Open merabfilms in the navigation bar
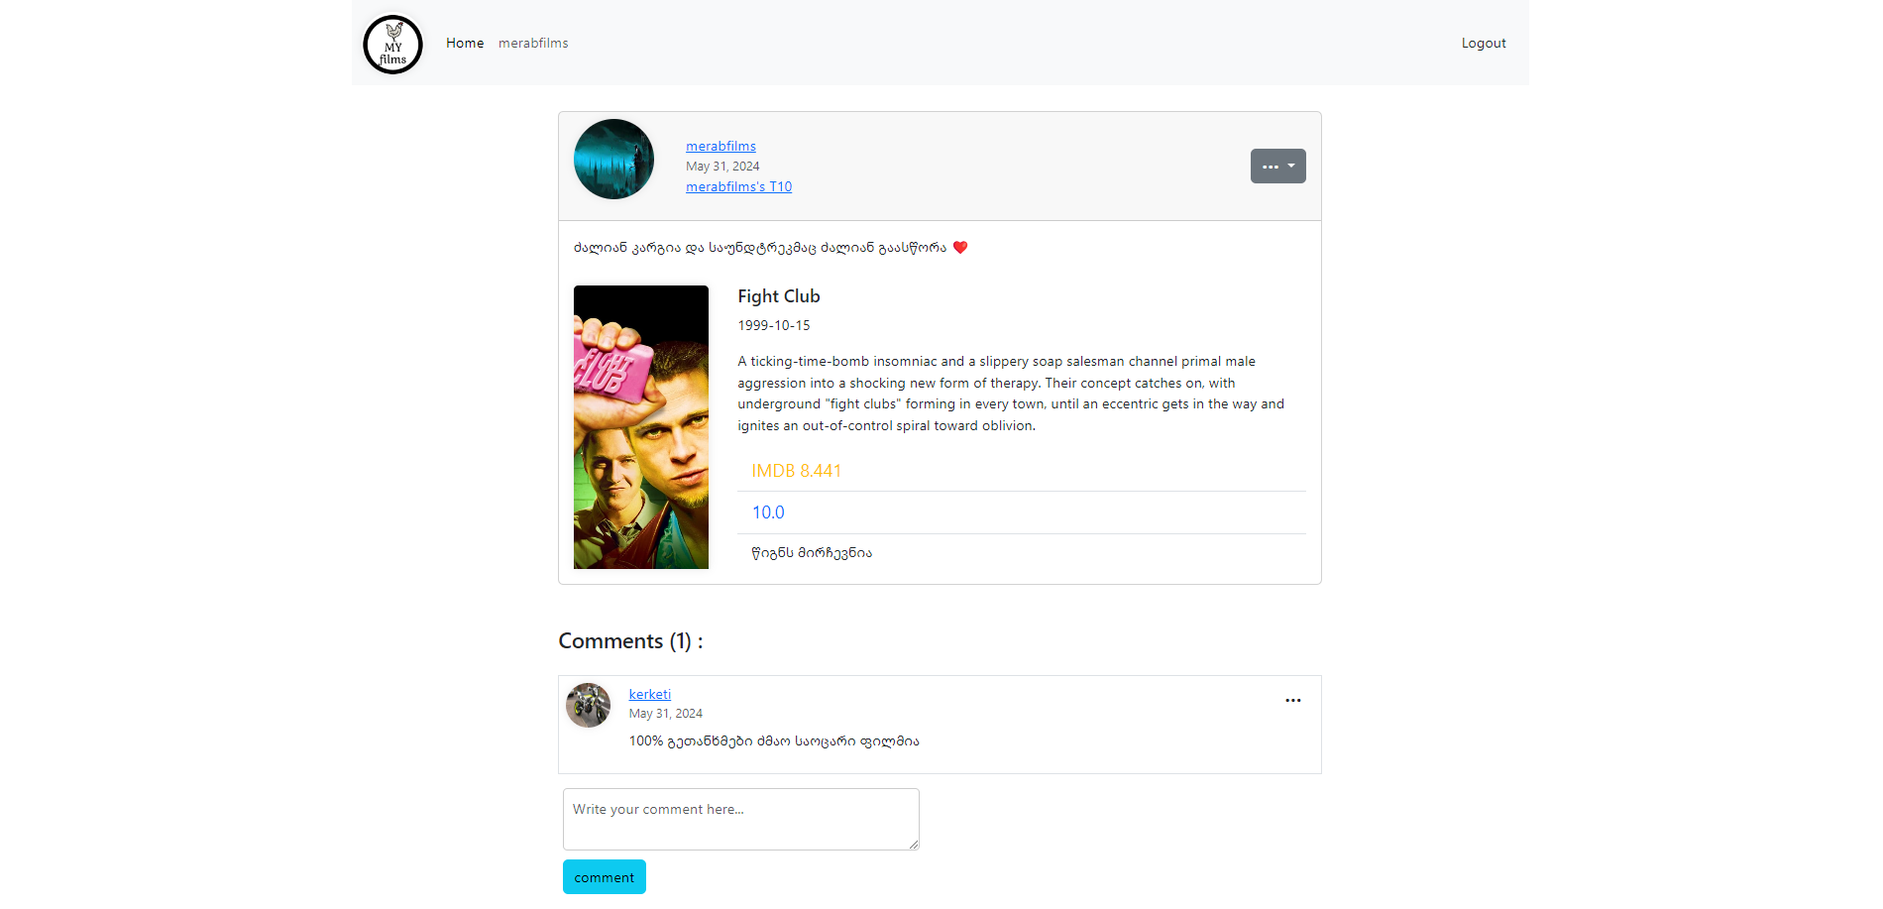The width and height of the screenshot is (1883, 909). (x=533, y=43)
